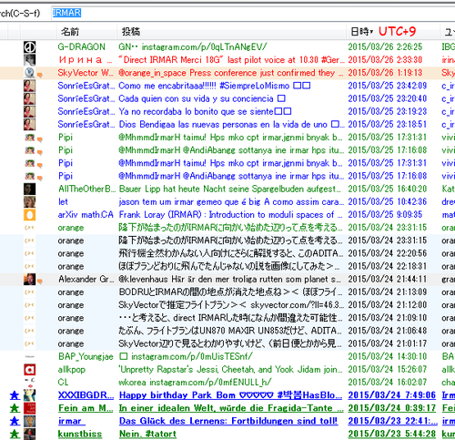The height and width of the screenshot is (440, 455).
Task: Click avatar on 'Ya no recordaba' row
Action: 29,111
